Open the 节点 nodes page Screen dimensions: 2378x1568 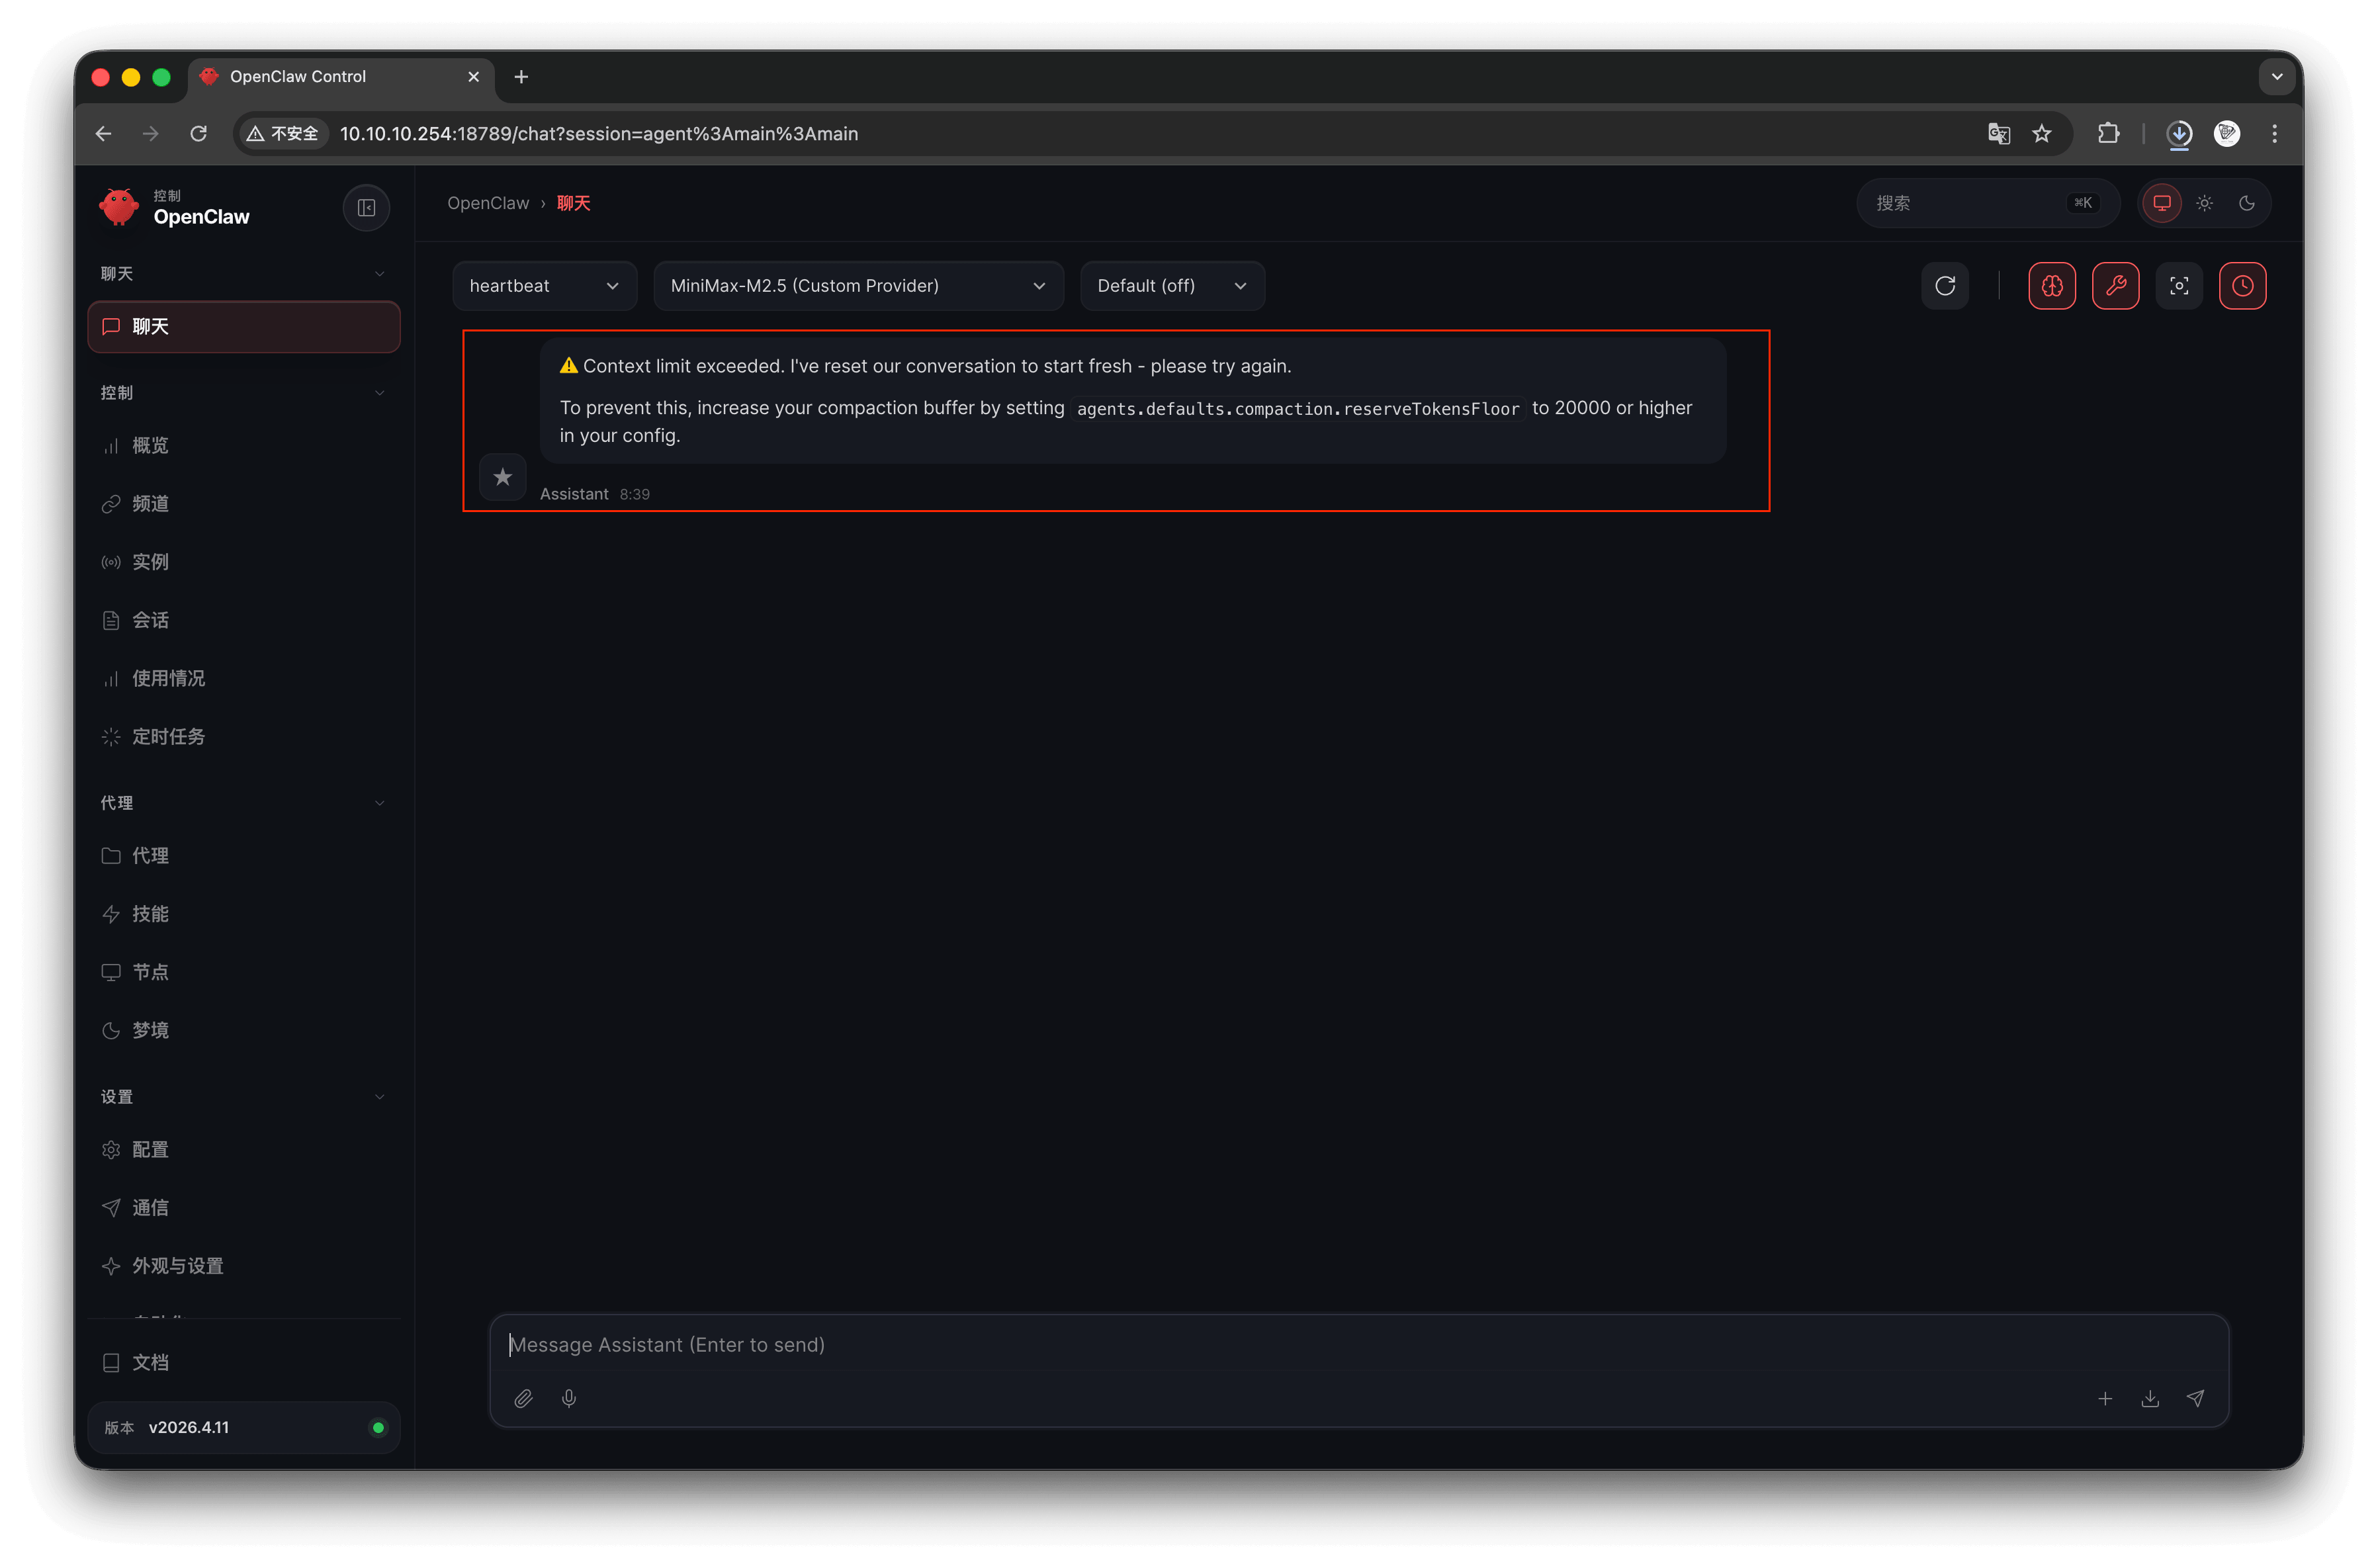[x=243, y=972]
